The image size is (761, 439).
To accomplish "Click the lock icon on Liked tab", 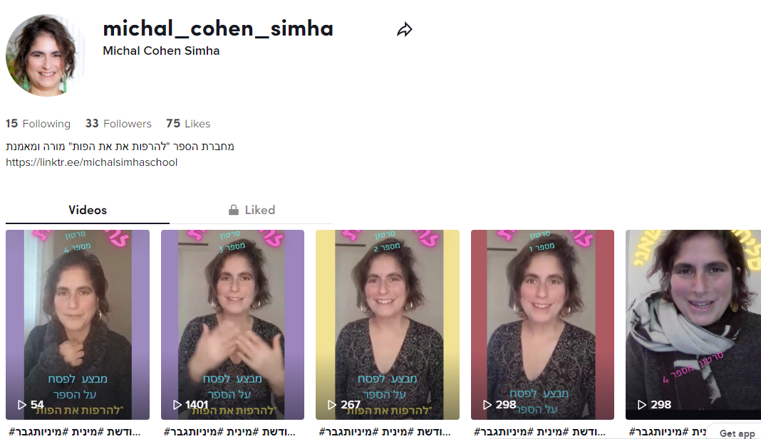I will pyautogui.click(x=234, y=210).
